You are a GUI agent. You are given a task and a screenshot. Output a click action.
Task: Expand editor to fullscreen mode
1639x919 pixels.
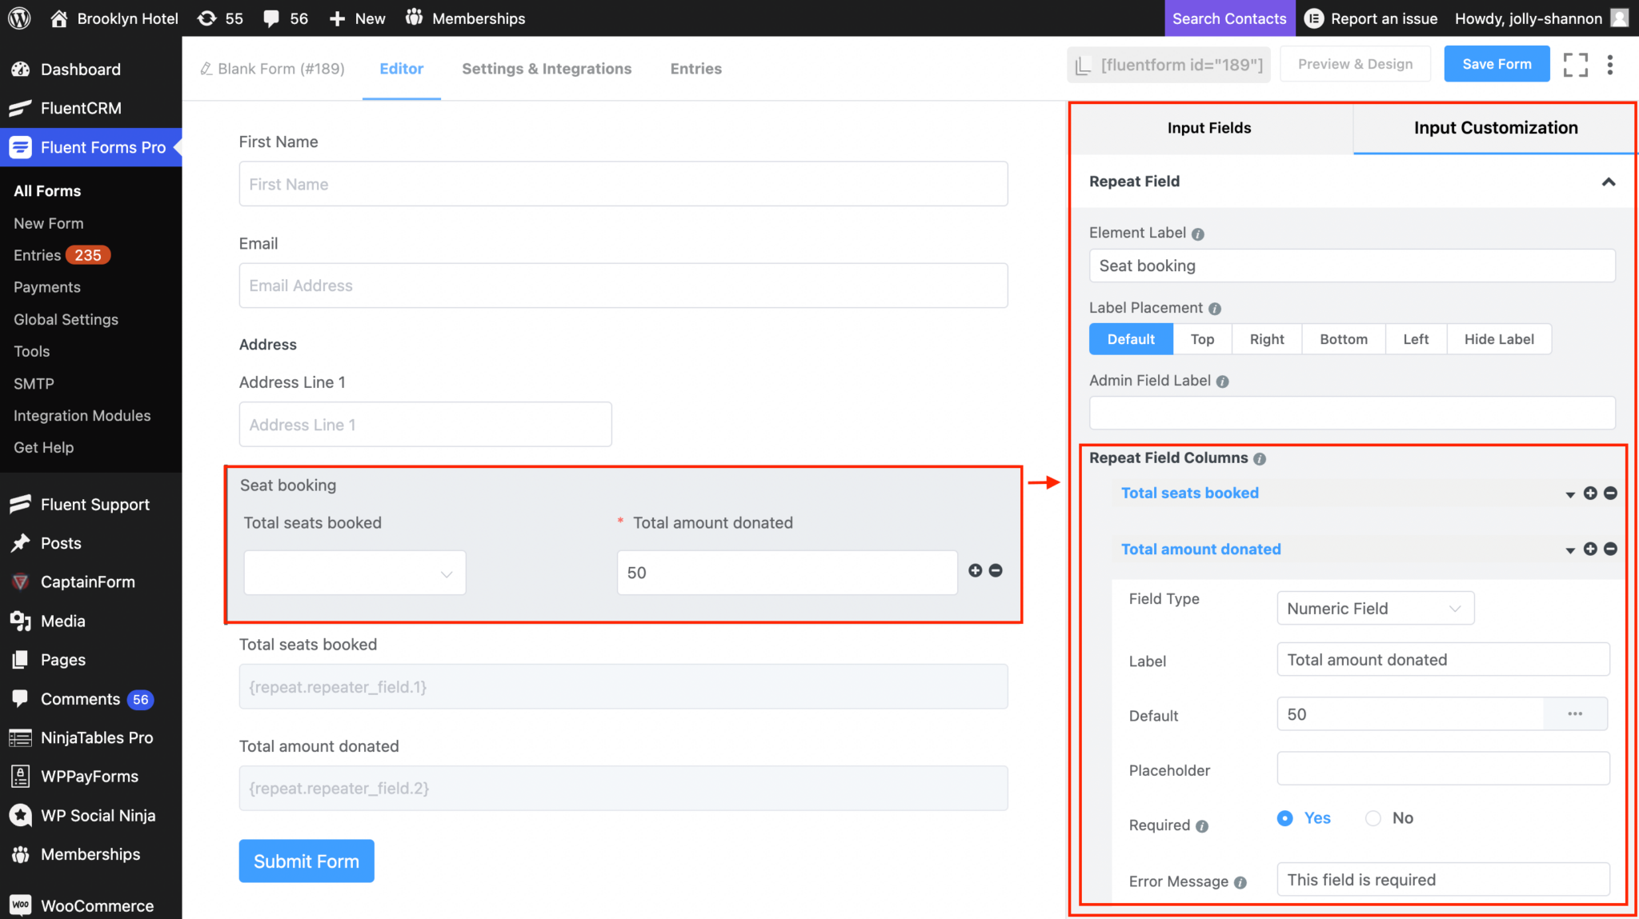1575,64
